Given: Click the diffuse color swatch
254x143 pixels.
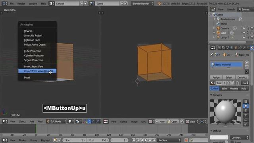Looking at the screenshot, I should point(219,137).
